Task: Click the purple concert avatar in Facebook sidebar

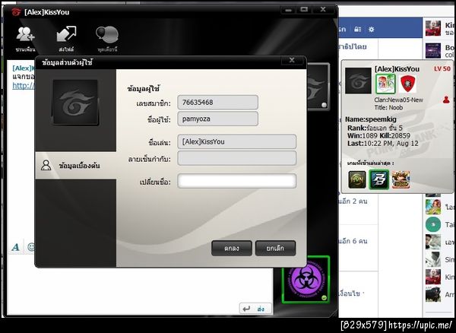Action: [433, 51]
